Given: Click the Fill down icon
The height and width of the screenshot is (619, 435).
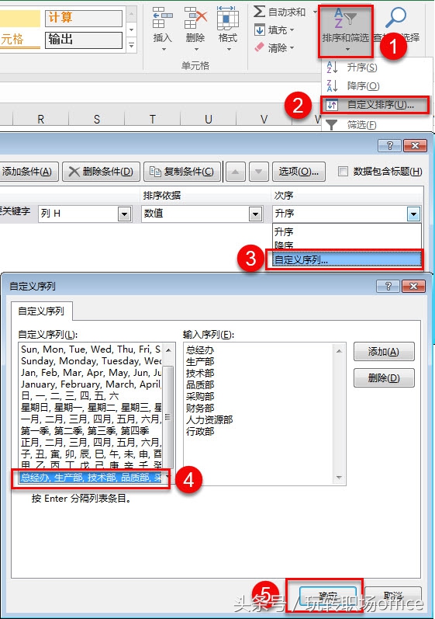Looking at the screenshot, I should [260, 30].
